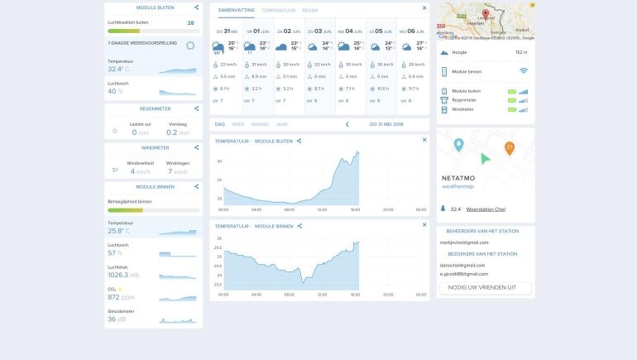Switch to the Temperatuur forecast tab
The image size is (637, 360).
pyautogui.click(x=277, y=10)
